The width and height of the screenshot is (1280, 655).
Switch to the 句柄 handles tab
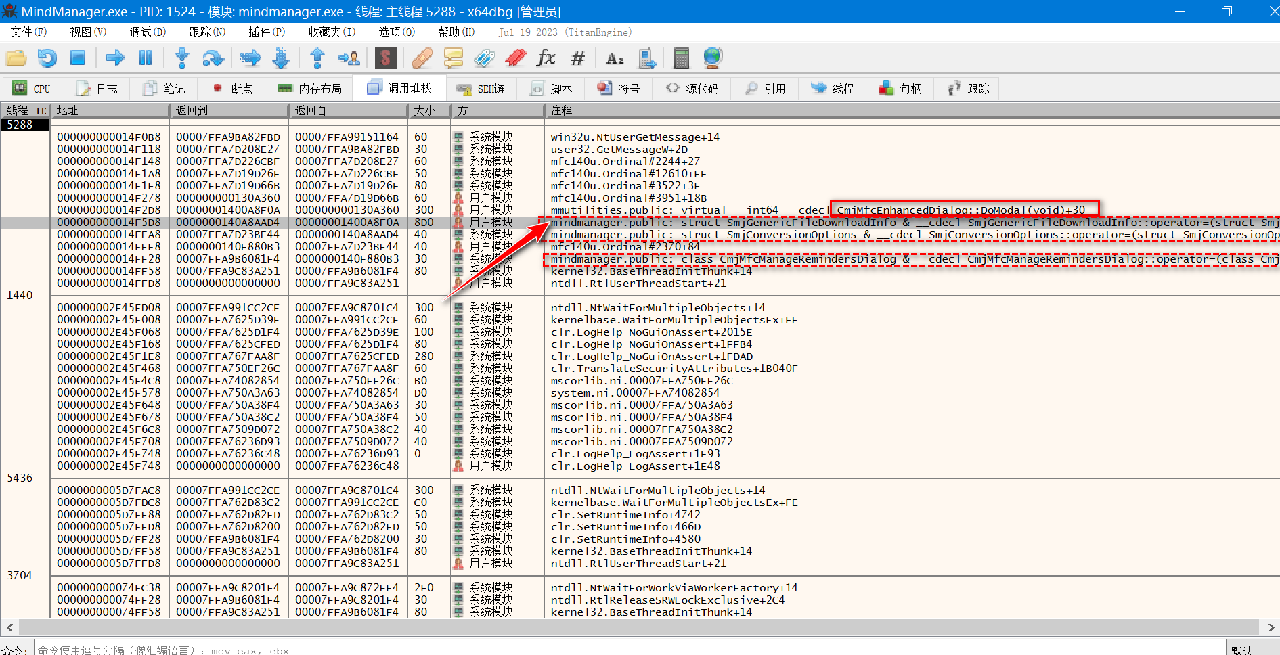tap(900, 89)
